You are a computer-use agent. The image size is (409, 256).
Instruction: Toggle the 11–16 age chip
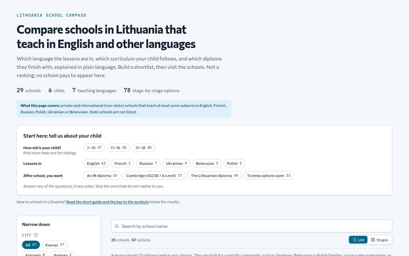(118, 148)
